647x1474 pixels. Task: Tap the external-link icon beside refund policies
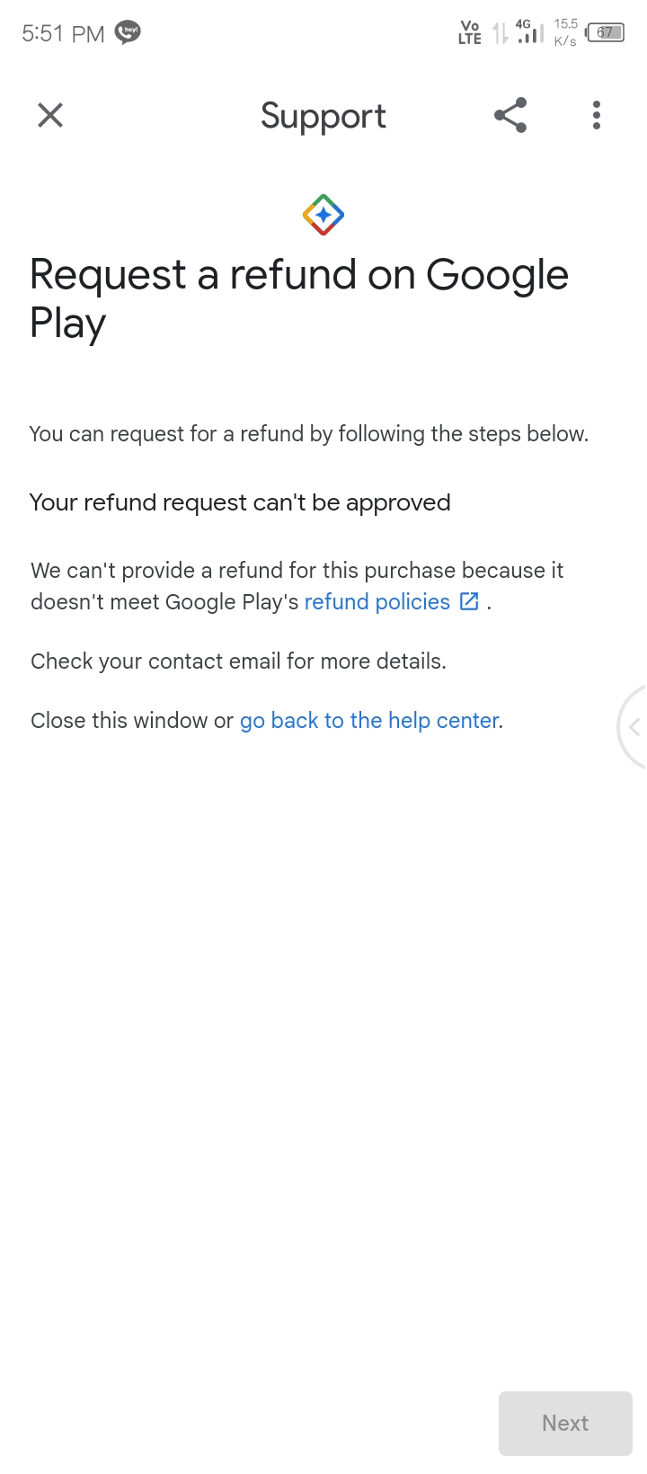[469, 601]
